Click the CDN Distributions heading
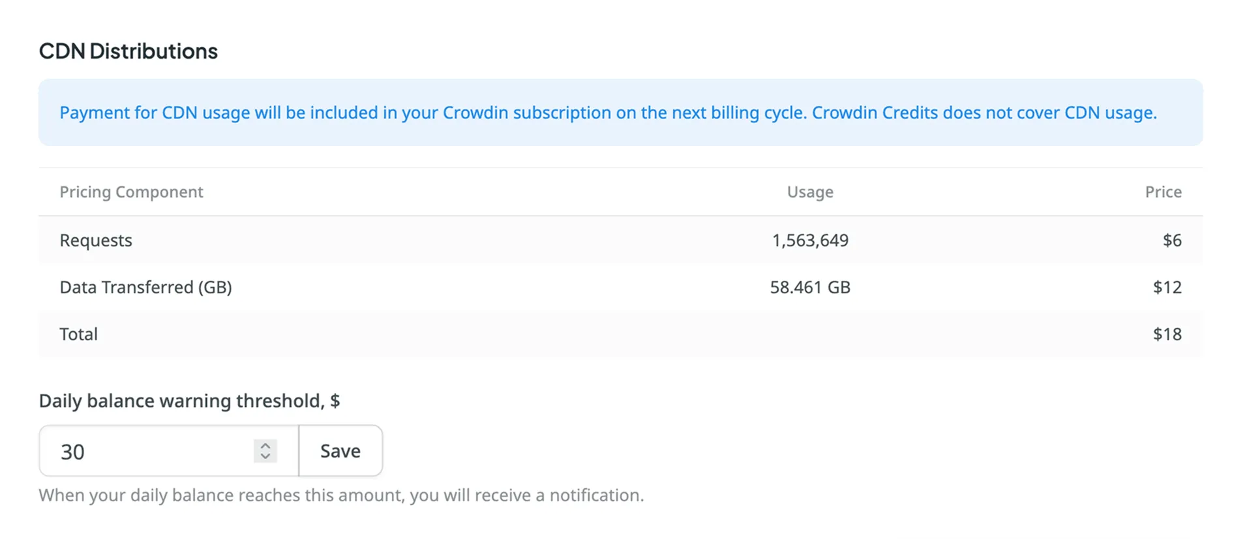This screenshot has height=539, width=1247. (128, 51)
